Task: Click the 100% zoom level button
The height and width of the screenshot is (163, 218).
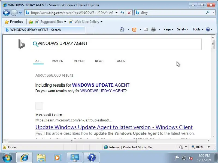Action: 198,147
